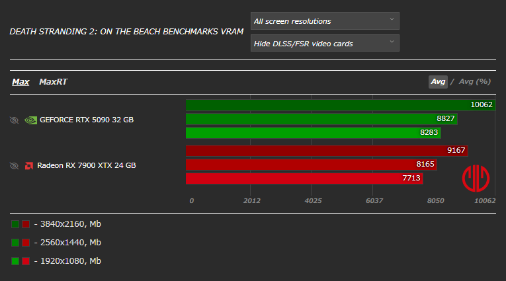Hide the Radeon RX 7900 XTX row with eye icon

(x=15, y=165)
